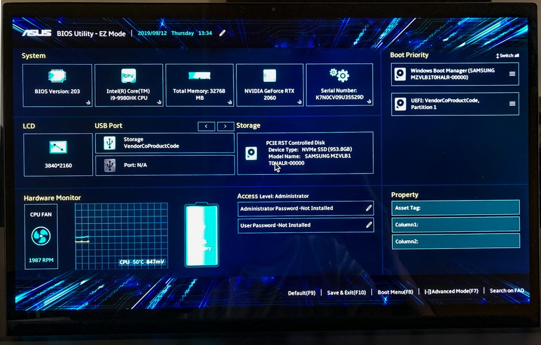The width and height of the screenshot is (541, 345).
Task: Click reorder handle for UEFI VendorCoProductCode entry
Action: click(512, 104)
